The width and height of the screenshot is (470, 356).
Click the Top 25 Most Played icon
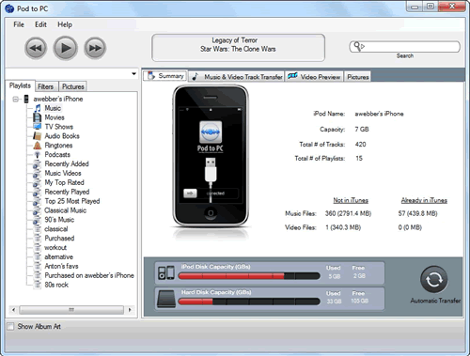coord(37,201)
